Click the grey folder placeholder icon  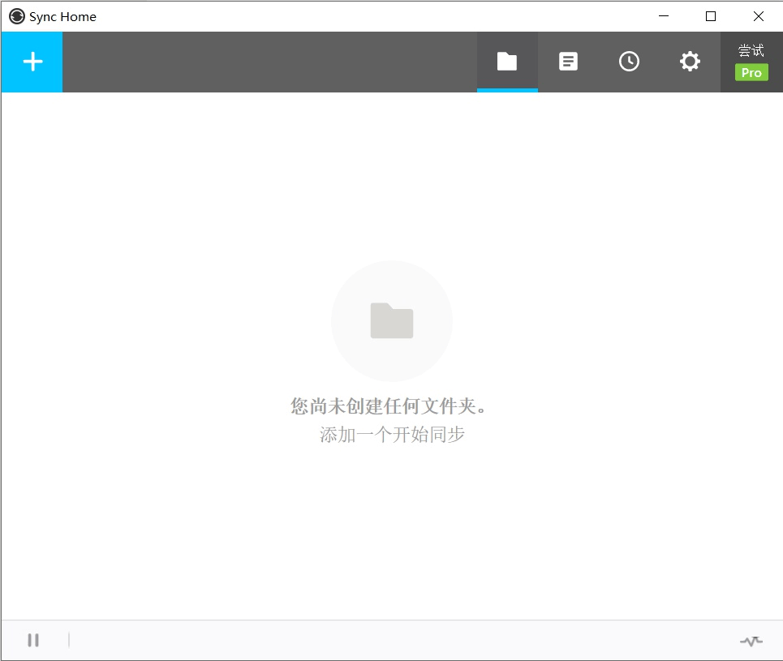click(392, 320)
